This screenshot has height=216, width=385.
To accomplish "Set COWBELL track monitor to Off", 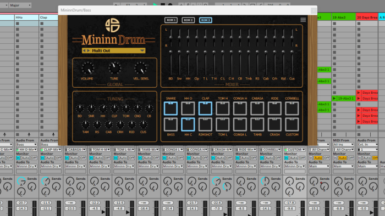I will pos(278,158).
